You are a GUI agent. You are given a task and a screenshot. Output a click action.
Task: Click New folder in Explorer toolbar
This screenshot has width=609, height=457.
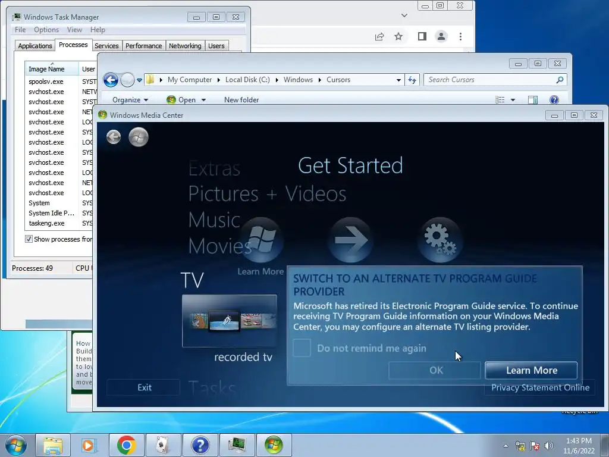click(x=241, y=100)
